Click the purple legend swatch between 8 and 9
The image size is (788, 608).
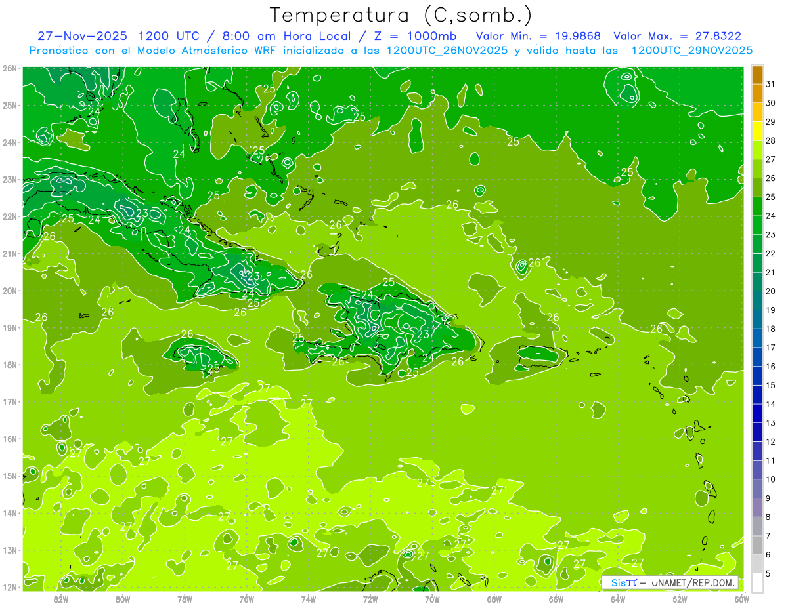tap(757, 507)
